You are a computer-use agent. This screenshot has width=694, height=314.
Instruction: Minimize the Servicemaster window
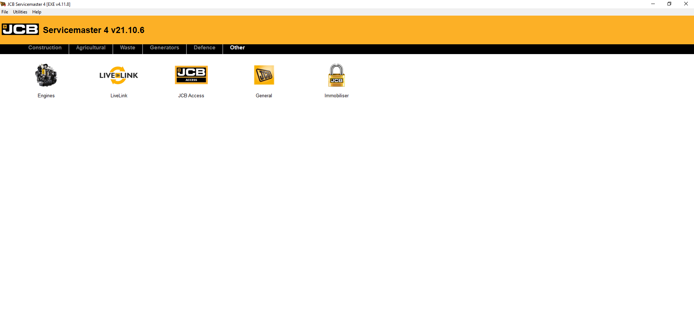(653, 4)
